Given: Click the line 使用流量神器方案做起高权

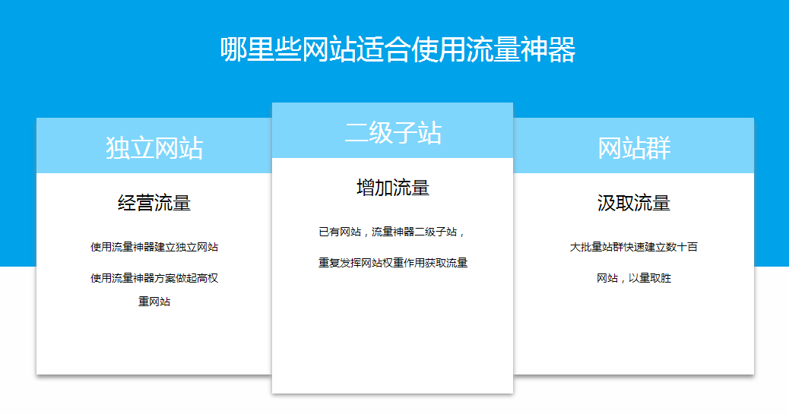Looking at the screenshot, I should (154, 278).
